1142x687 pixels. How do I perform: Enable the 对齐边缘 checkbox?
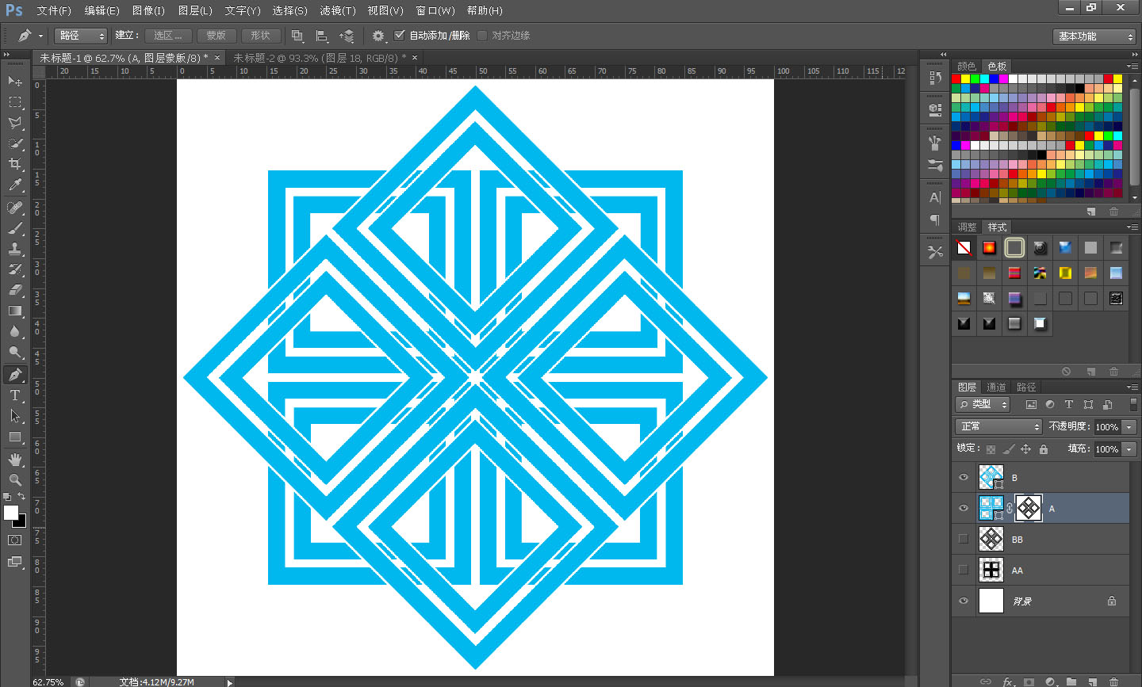[482, 36]
